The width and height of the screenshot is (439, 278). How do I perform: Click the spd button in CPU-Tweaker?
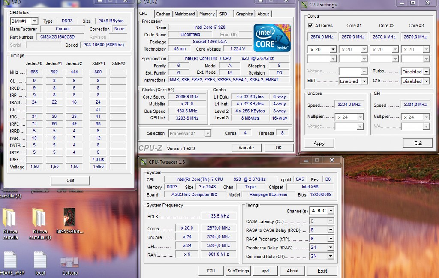[x=265, y=271]
